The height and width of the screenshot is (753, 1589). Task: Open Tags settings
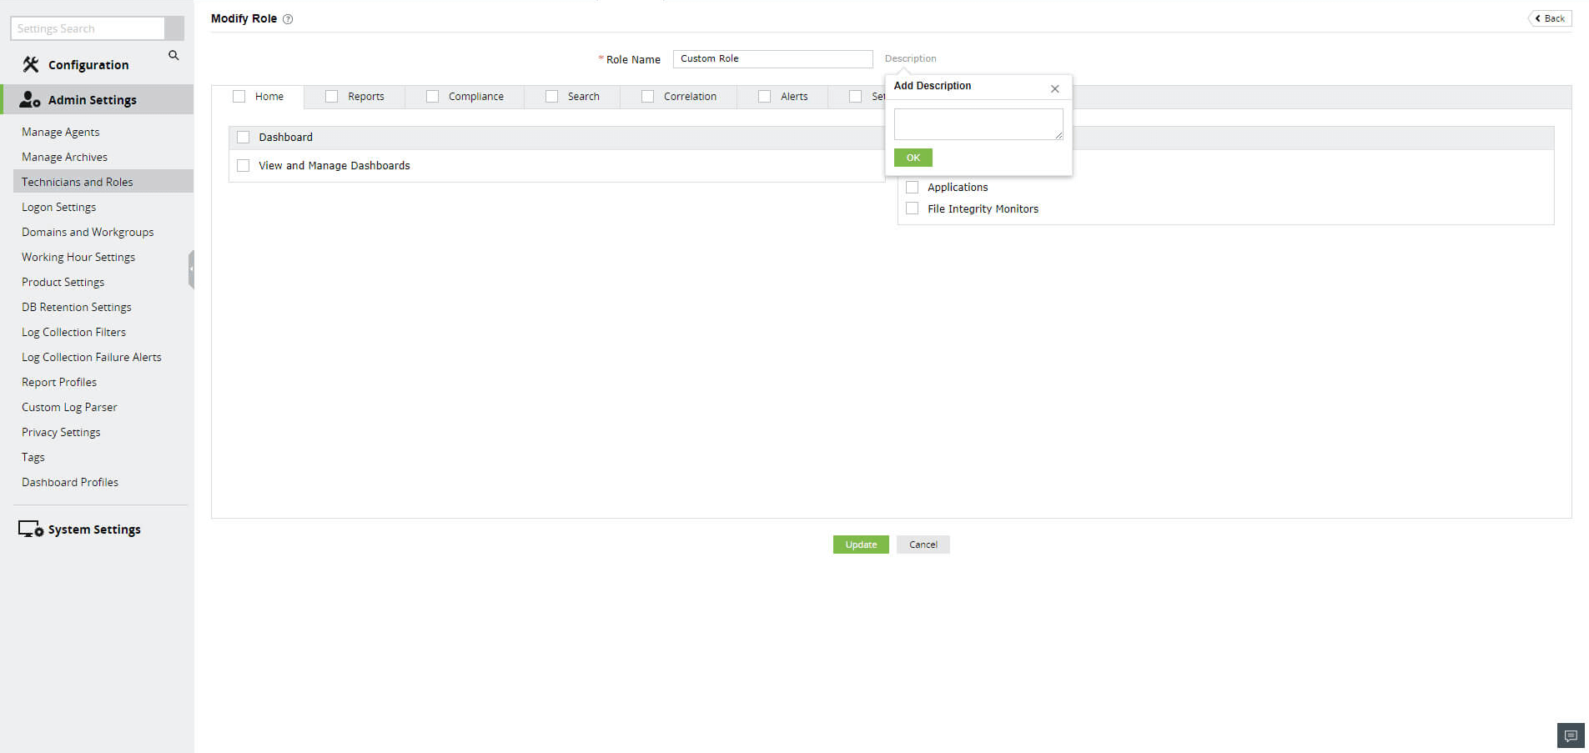[x=33, y=457]
